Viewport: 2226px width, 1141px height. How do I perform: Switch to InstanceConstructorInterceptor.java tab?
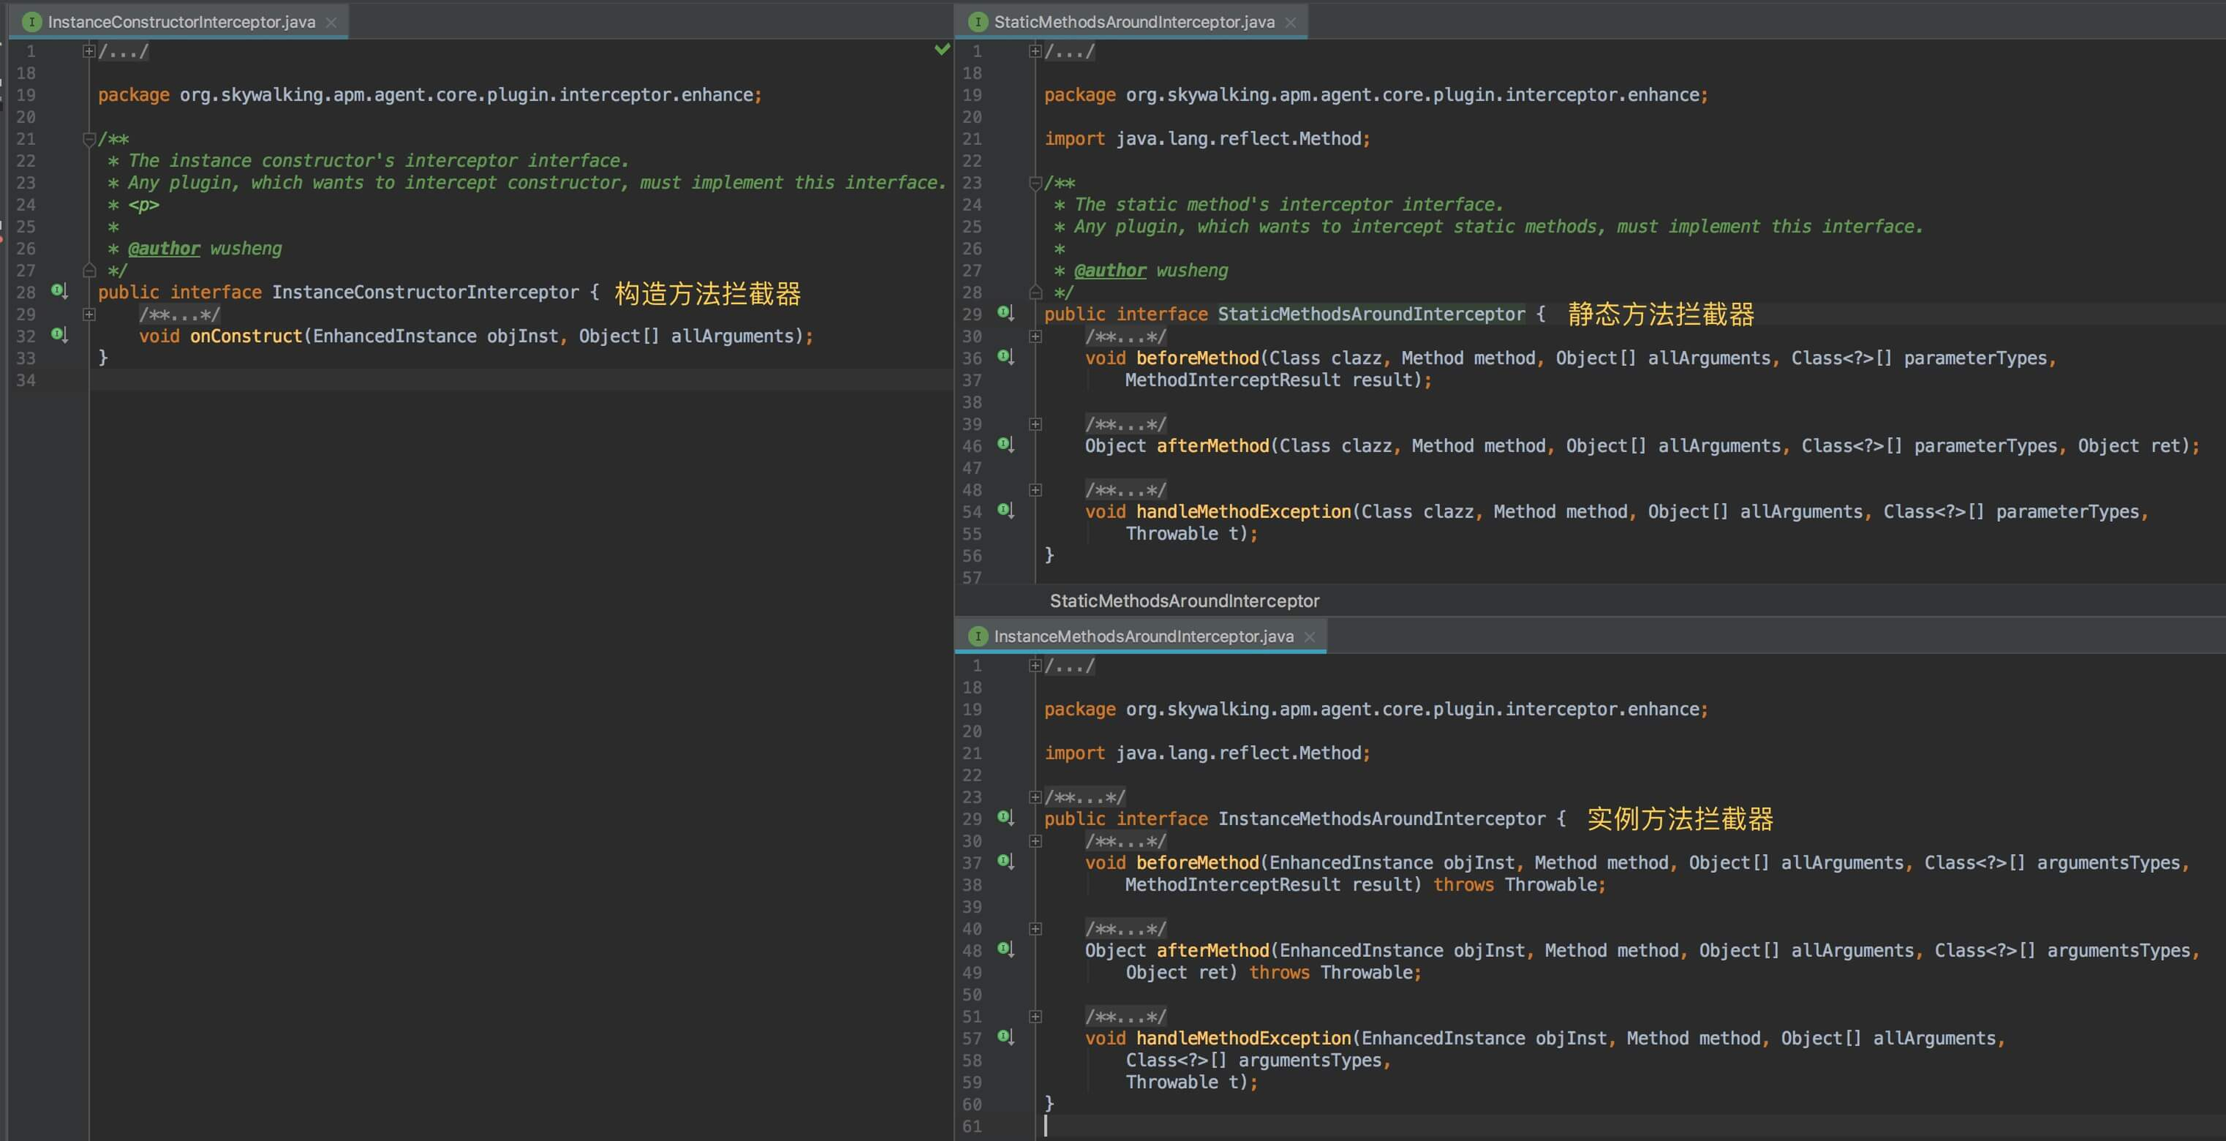click(180, 21)
